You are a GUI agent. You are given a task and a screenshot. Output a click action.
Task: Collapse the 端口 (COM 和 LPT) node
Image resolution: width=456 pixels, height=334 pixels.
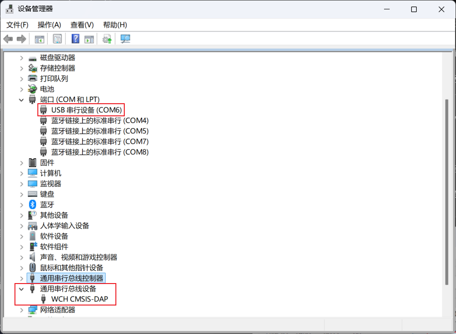pos(21,99)
